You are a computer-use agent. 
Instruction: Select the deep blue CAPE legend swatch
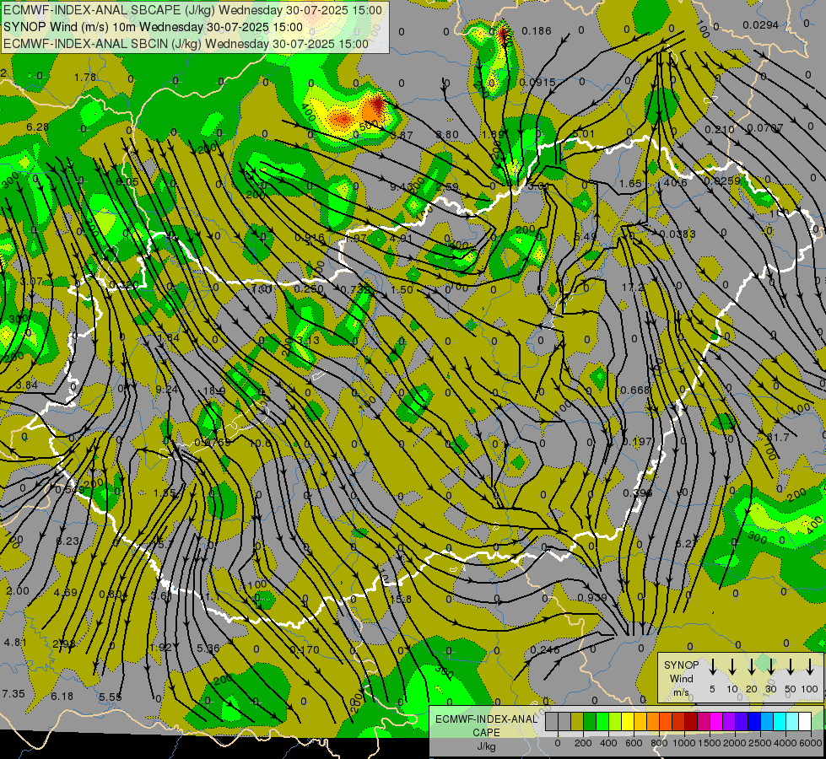coord(753,721)
